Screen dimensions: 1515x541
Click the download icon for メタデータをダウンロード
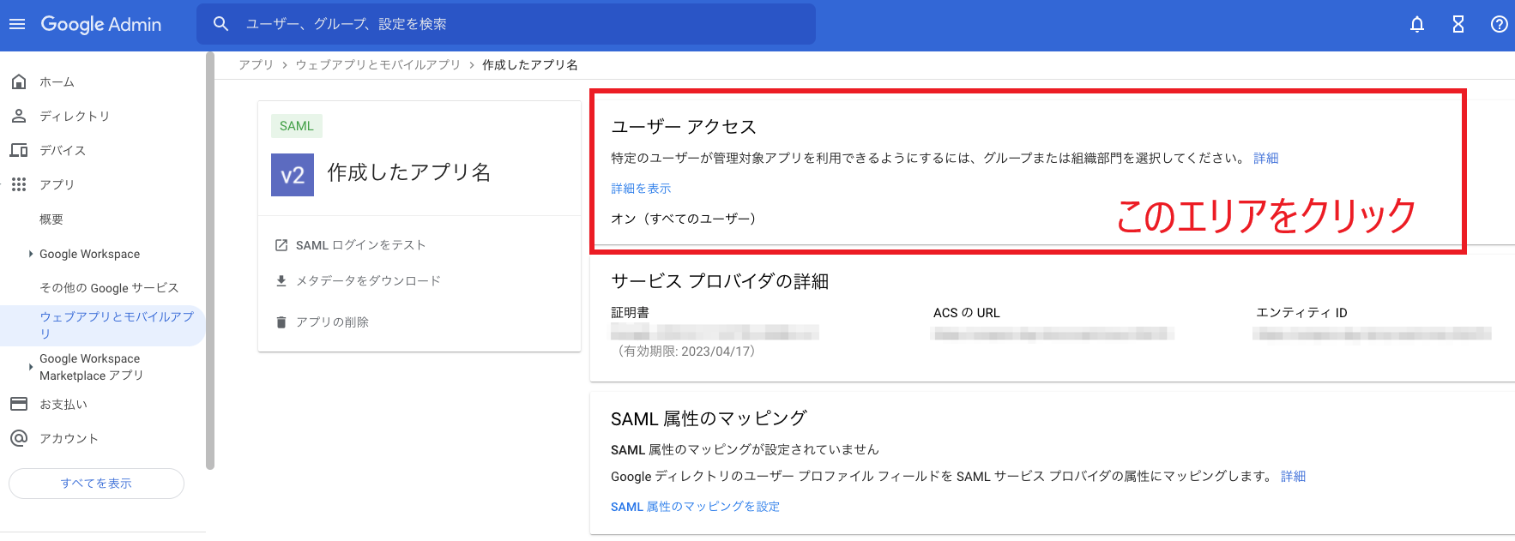pyautogui.click(x=281, y=280)
